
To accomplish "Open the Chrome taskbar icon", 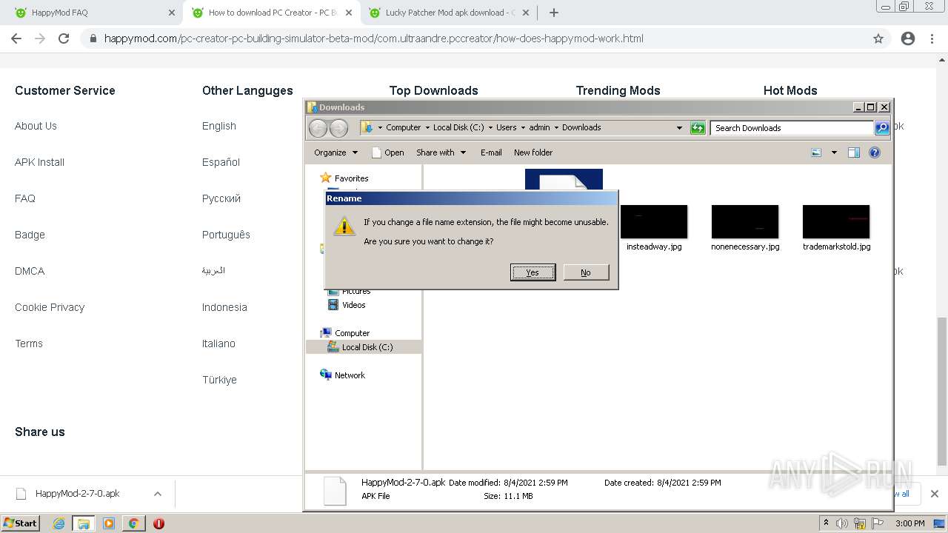I will point(133,523).
